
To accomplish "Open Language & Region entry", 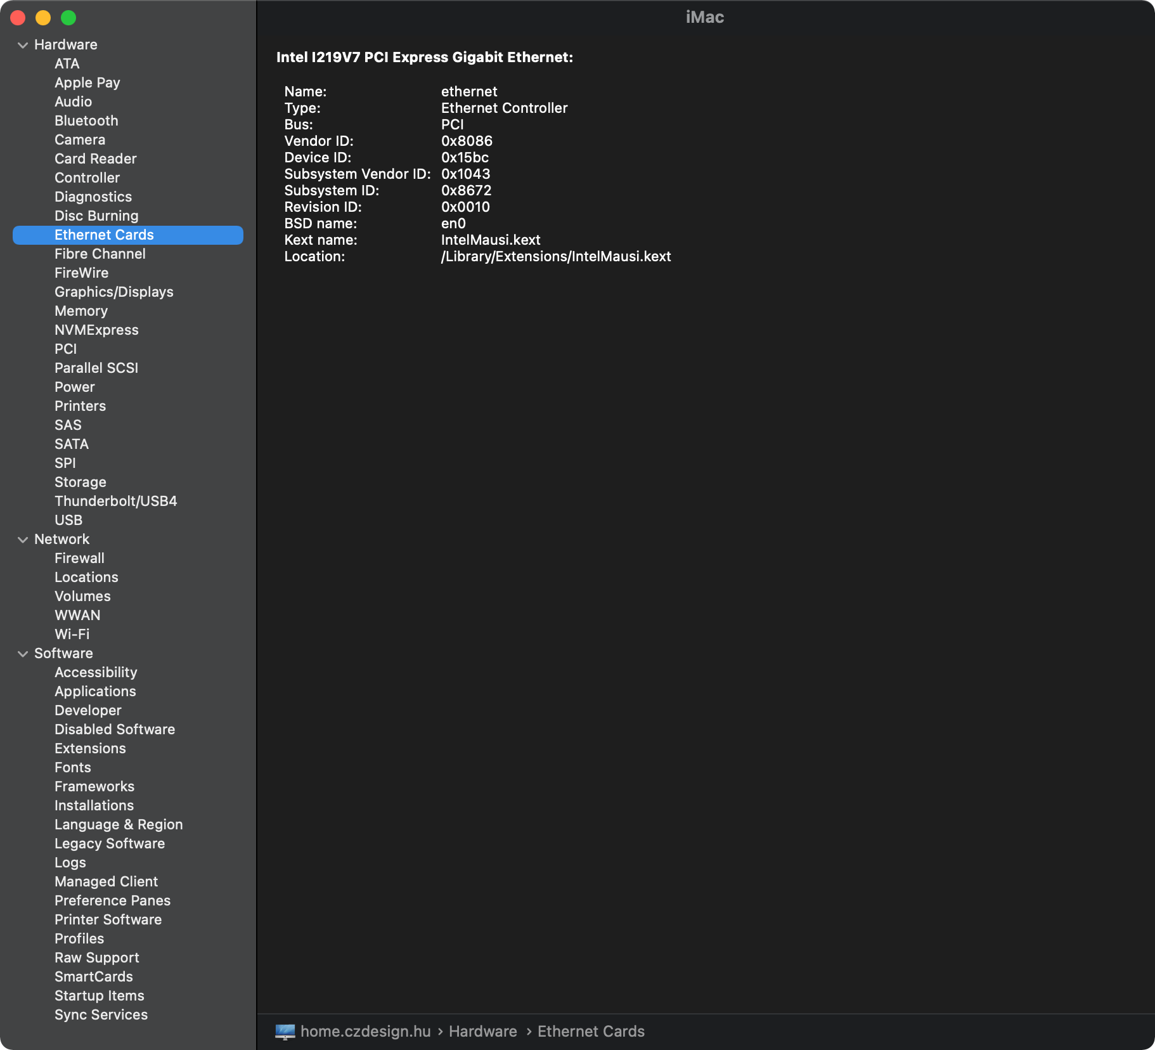I will point(119,824).
